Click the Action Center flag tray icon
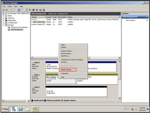 (x=129, y=109)
